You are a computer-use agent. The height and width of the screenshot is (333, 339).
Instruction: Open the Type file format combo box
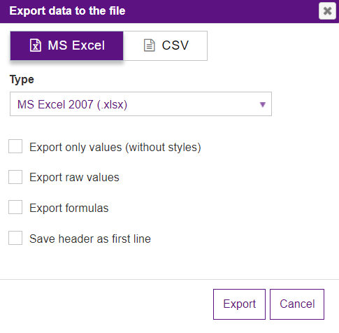pyautogui.click(x=140, y=104)
